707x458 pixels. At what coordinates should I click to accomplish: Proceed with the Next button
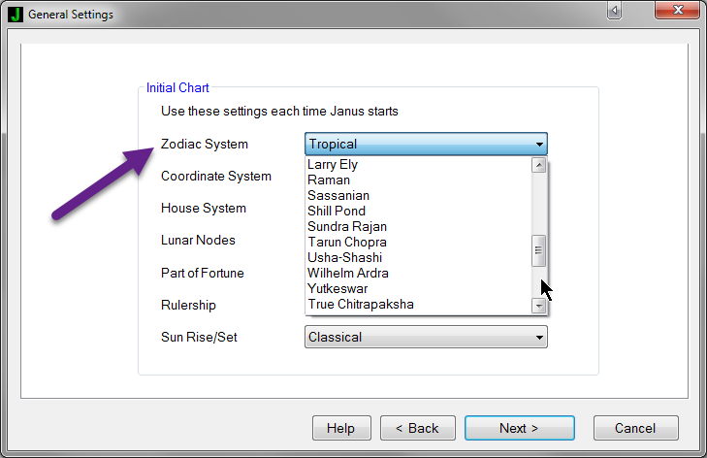[520, 428]
